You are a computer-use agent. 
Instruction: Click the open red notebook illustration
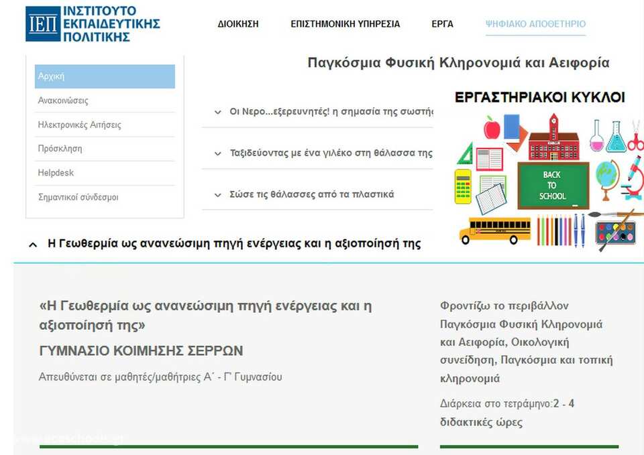(489, 159)
